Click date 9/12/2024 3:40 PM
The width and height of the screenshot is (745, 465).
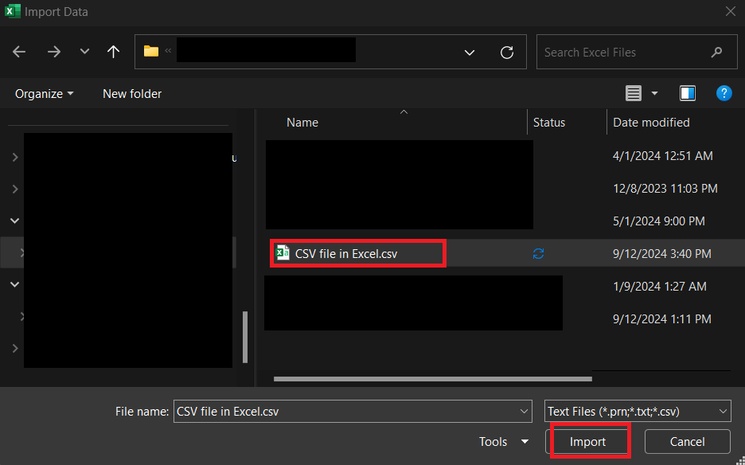662,254
